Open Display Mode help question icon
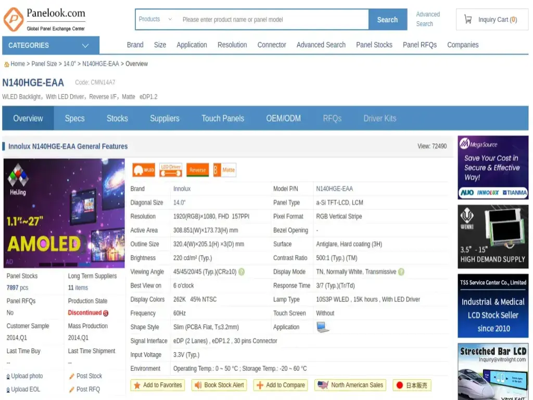This screenshot has width=533, height=400. pos(401,272)
